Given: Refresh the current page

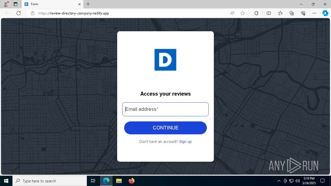Looking at the screenshot, I should (19, 13).
